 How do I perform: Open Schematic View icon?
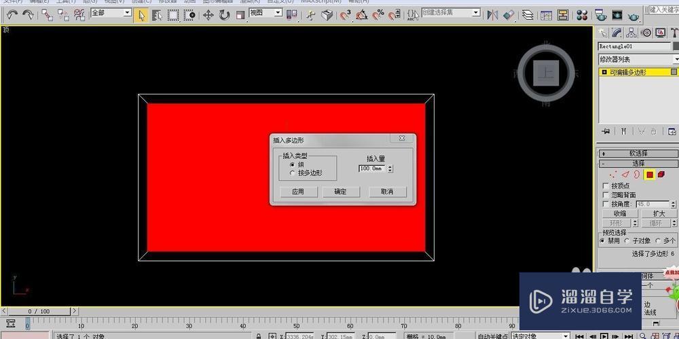coord(562,16)
